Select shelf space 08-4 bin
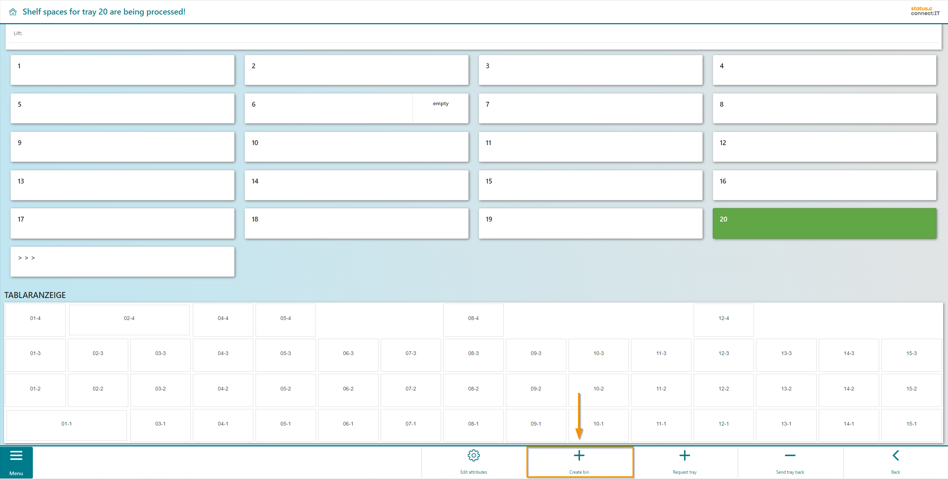948x480 pixels. pyautogui.click(x=473, y=319)
